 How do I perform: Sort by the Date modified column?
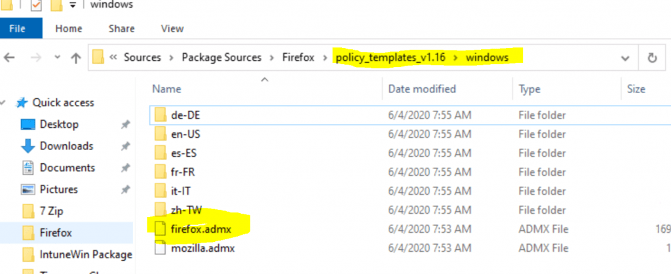[x=422, y=89]
